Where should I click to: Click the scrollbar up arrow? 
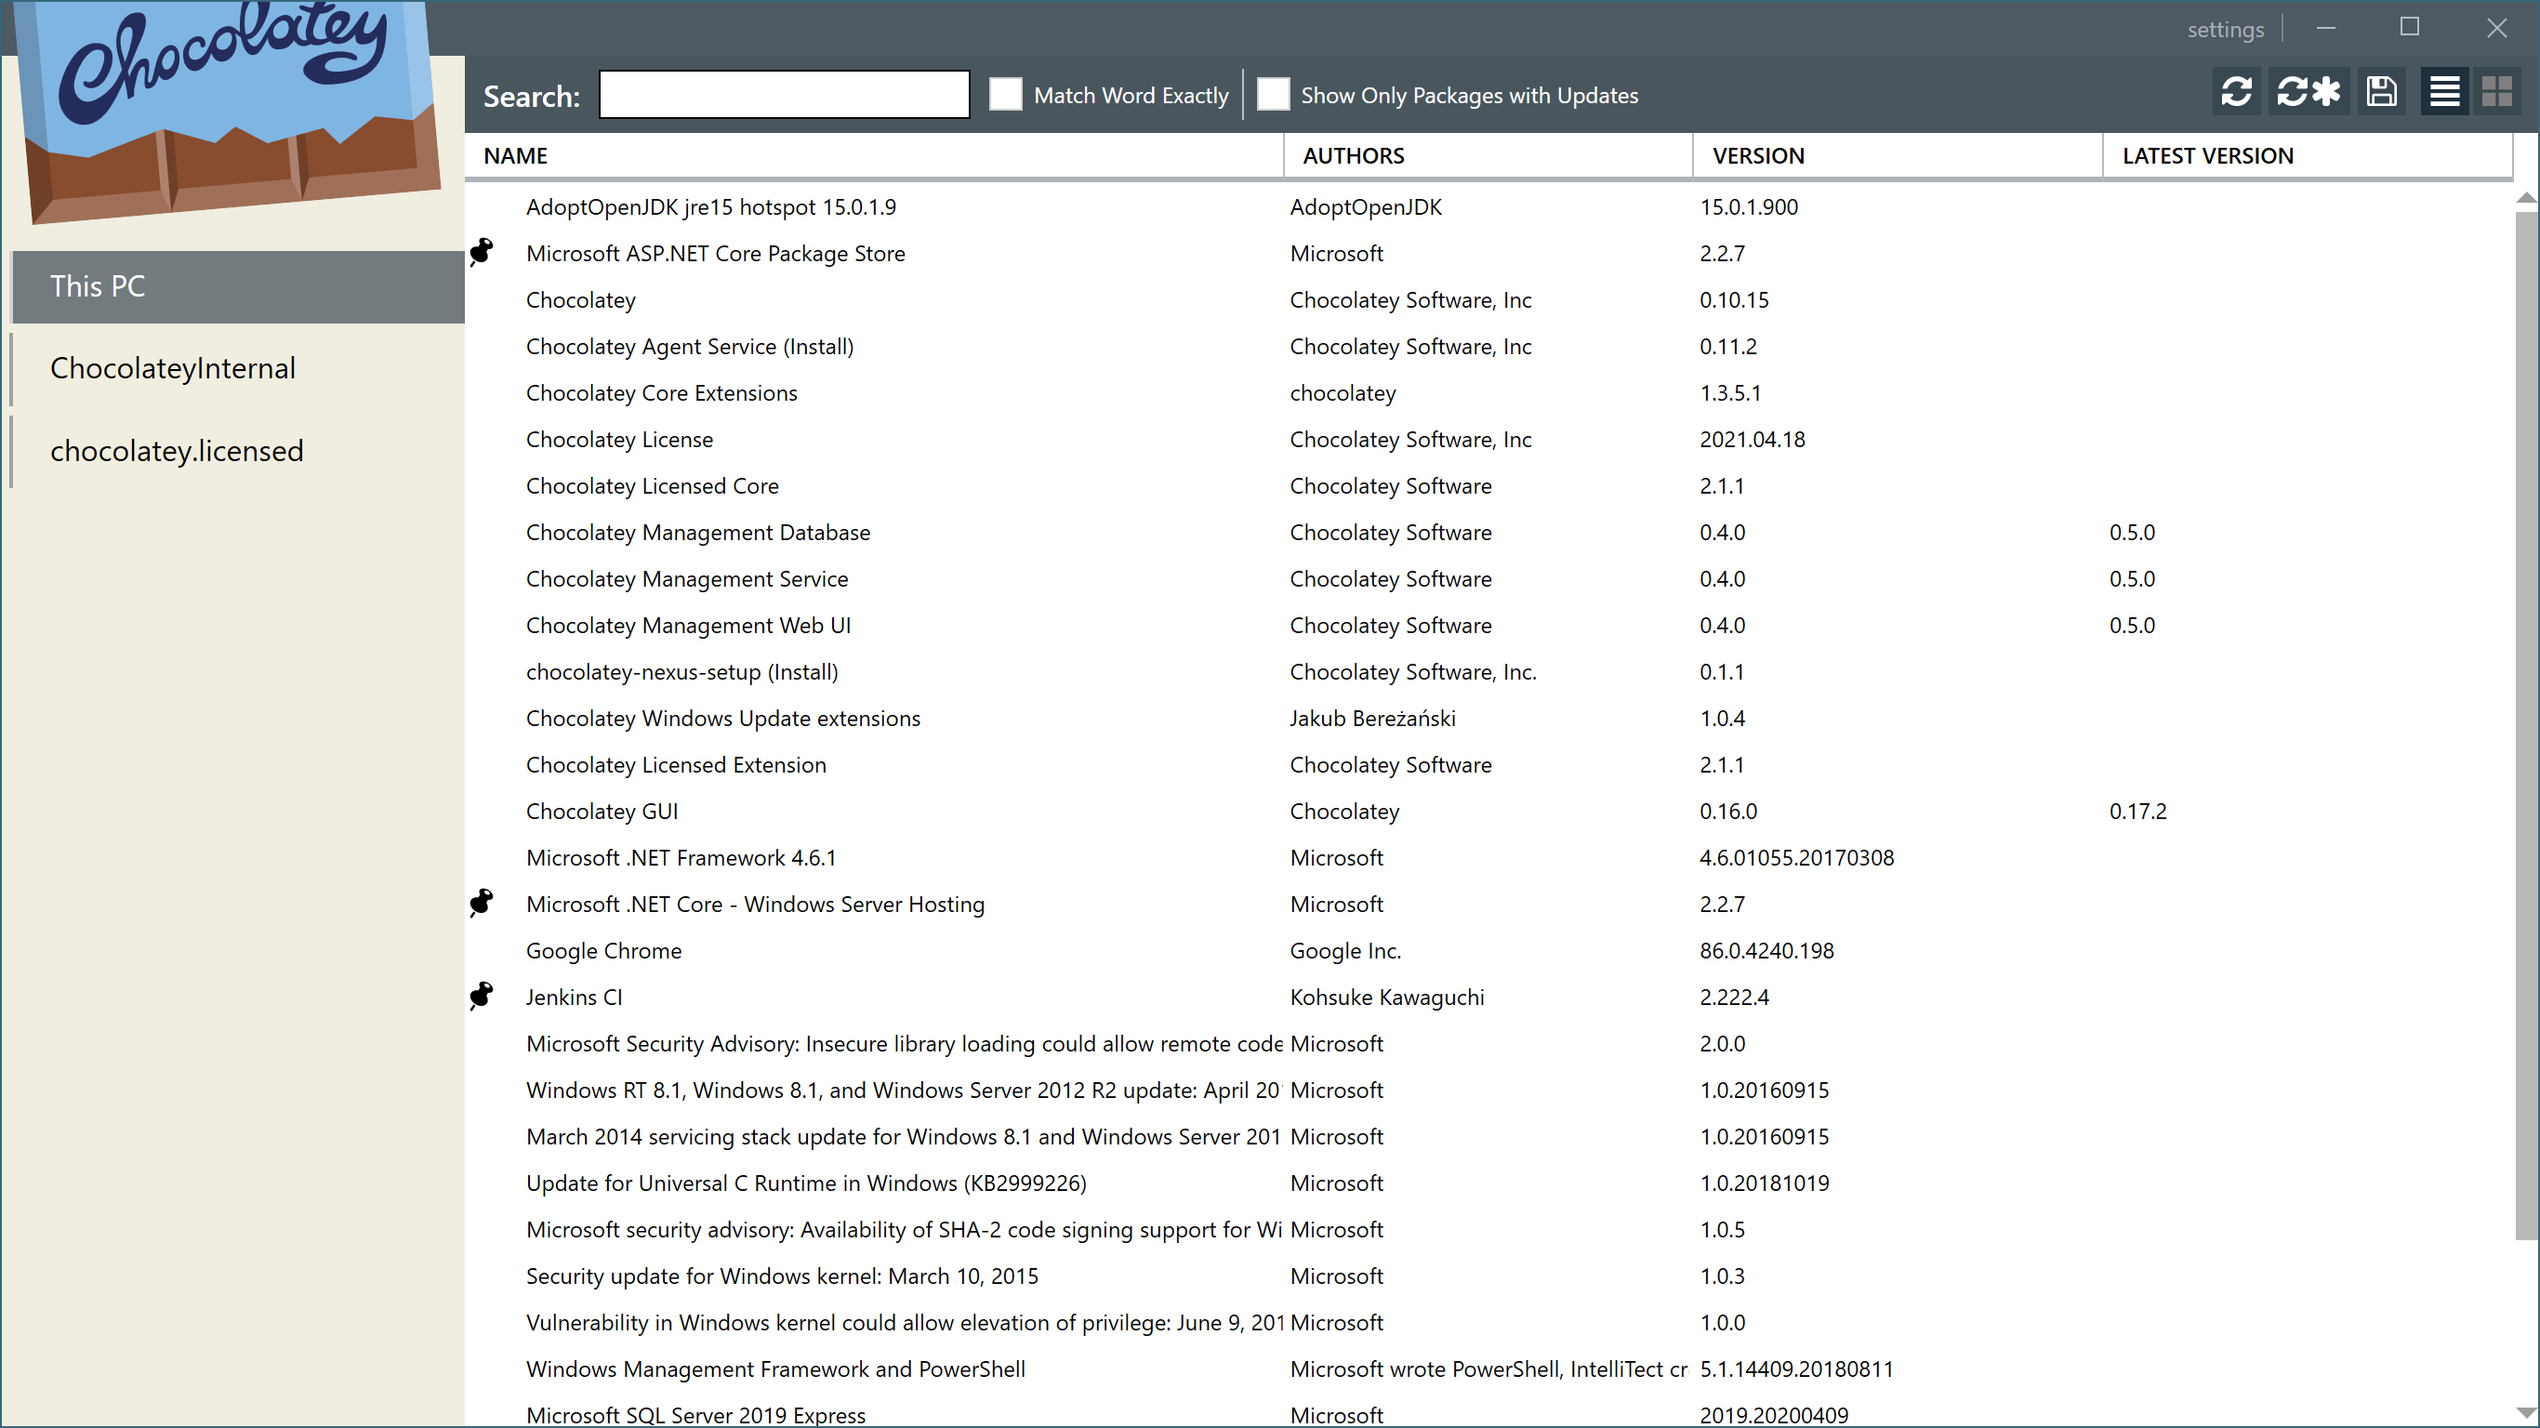tap(2526, 197)
